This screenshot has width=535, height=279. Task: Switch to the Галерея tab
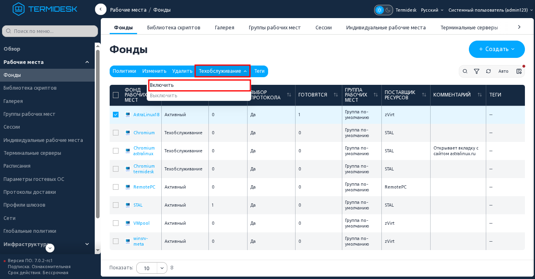pos(225,28)
